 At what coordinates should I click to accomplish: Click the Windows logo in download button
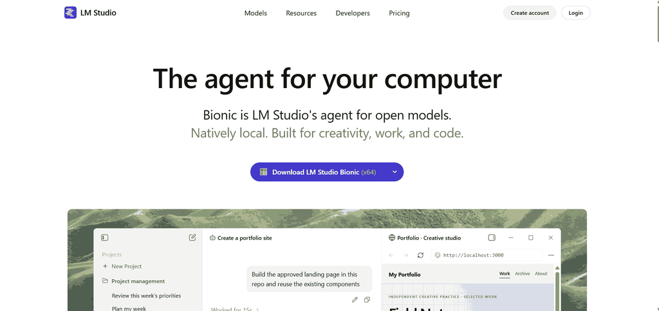tap(263, 172)
